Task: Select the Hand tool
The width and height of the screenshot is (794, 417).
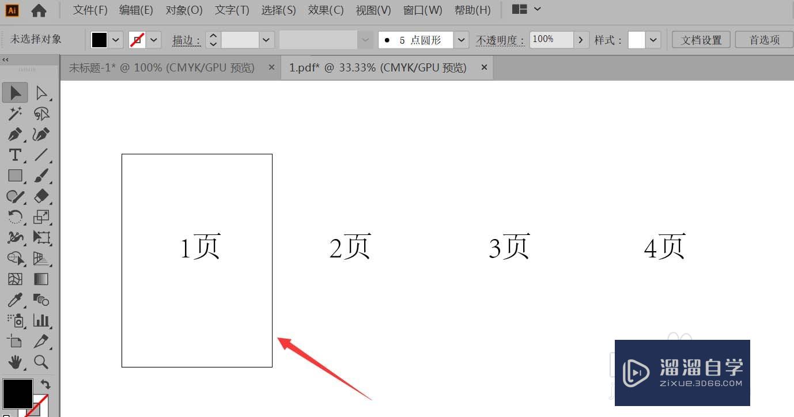Action: [x=15, y=362]
